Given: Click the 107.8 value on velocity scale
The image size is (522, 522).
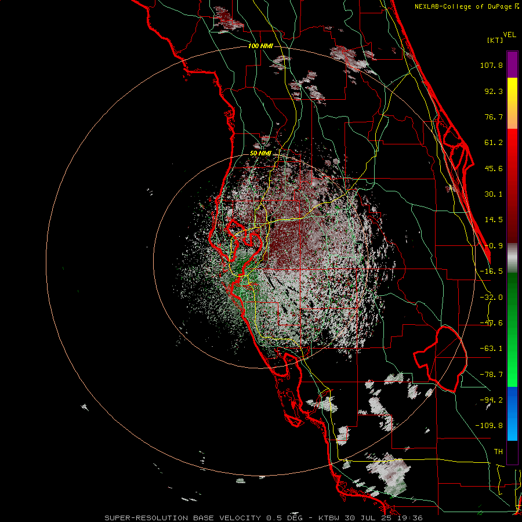Looking at the screenshot, I should pyautogui.click(x=491, y=65).
